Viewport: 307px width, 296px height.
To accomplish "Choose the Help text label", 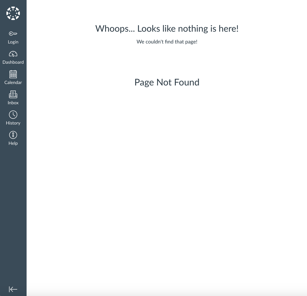I will coord(13,143).
